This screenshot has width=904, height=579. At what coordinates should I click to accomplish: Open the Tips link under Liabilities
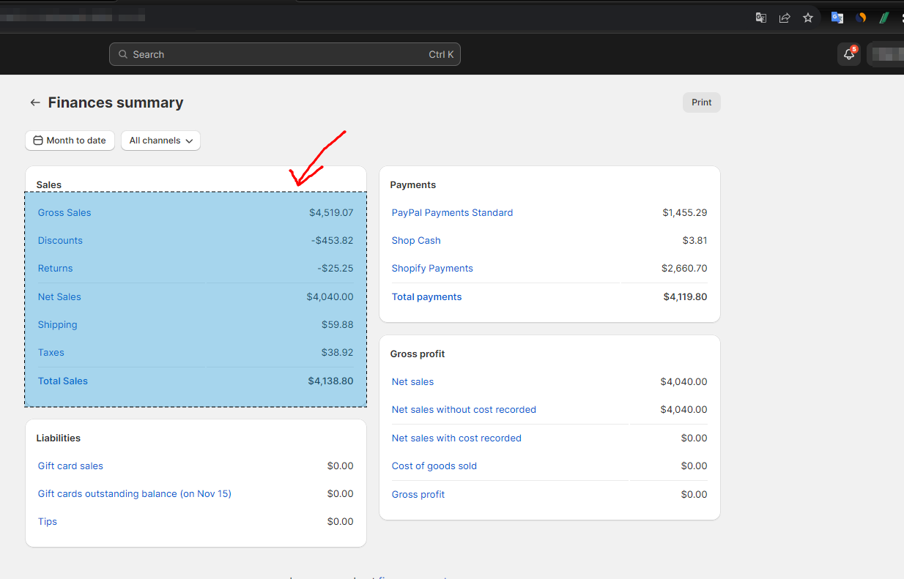48,522
